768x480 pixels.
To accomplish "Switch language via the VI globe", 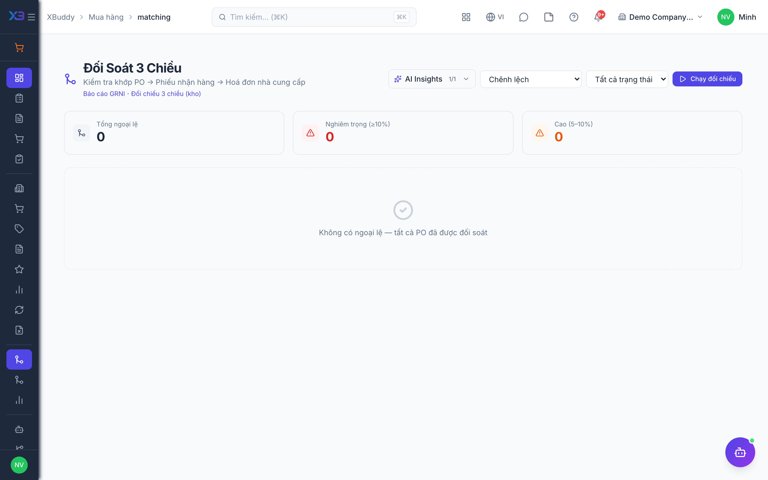I will coord(495,17).
